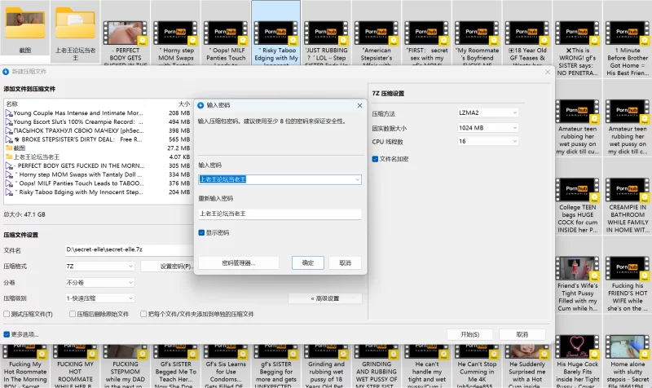The width and height of the screenshot is (652, 388).
Task: Open the 压缩格式 7Z dropdown
Action: click(x=99, y=267)
